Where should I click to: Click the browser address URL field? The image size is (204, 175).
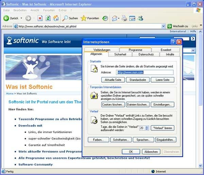click(90, 27)
